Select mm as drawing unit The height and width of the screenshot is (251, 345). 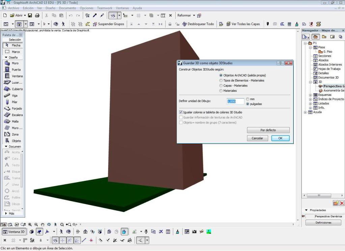pyautogui.click(x=248, y=99)
